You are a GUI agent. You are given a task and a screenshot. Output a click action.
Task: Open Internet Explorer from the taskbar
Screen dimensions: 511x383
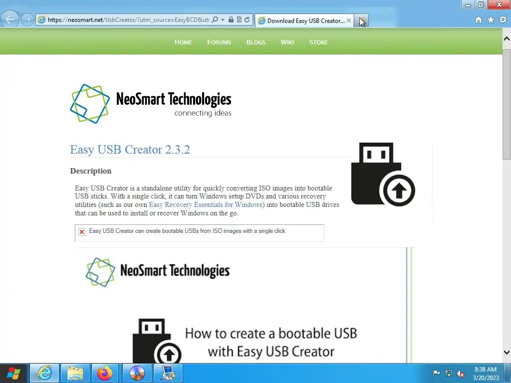point(44,373)
